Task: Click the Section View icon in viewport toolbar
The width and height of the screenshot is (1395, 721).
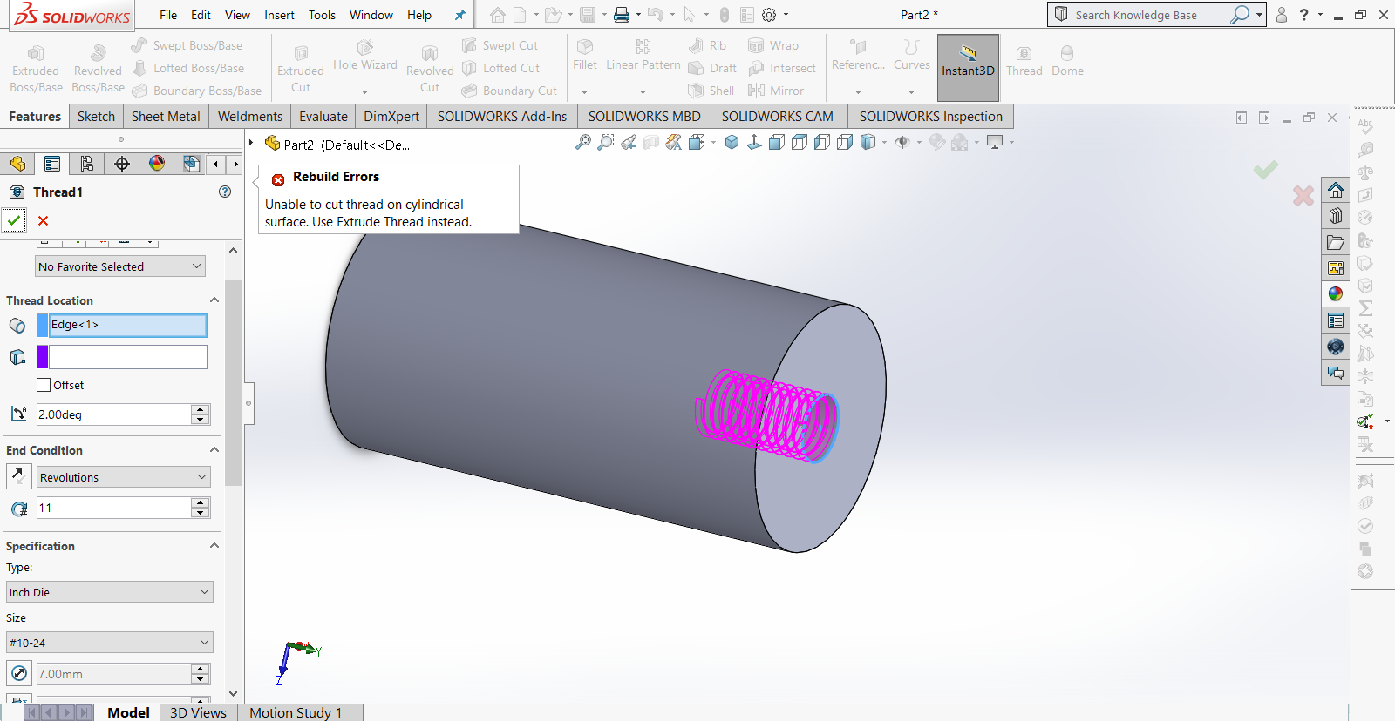Action: click(651, 142)
